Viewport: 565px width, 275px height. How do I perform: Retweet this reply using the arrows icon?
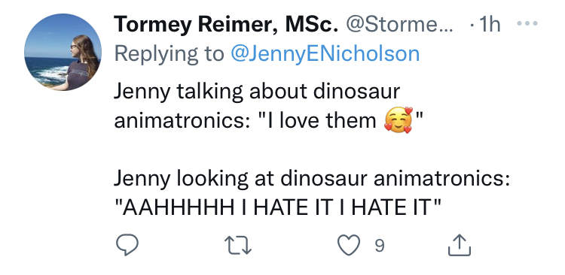coord(238,246)
